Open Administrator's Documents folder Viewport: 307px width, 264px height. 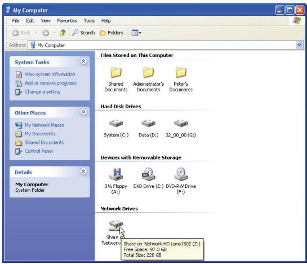[148, 72]
